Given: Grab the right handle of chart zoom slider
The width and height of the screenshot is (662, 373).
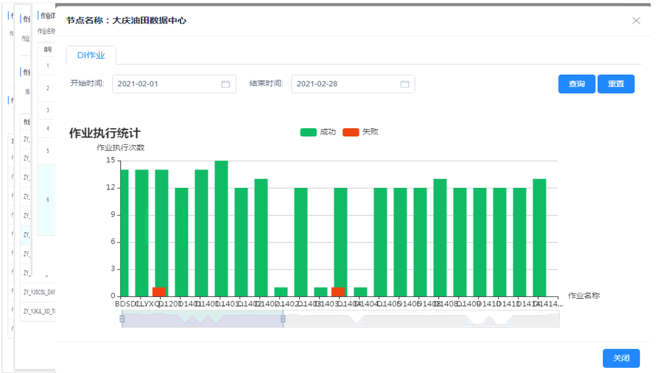Looking at the screenshot, I should click(283, 319).
